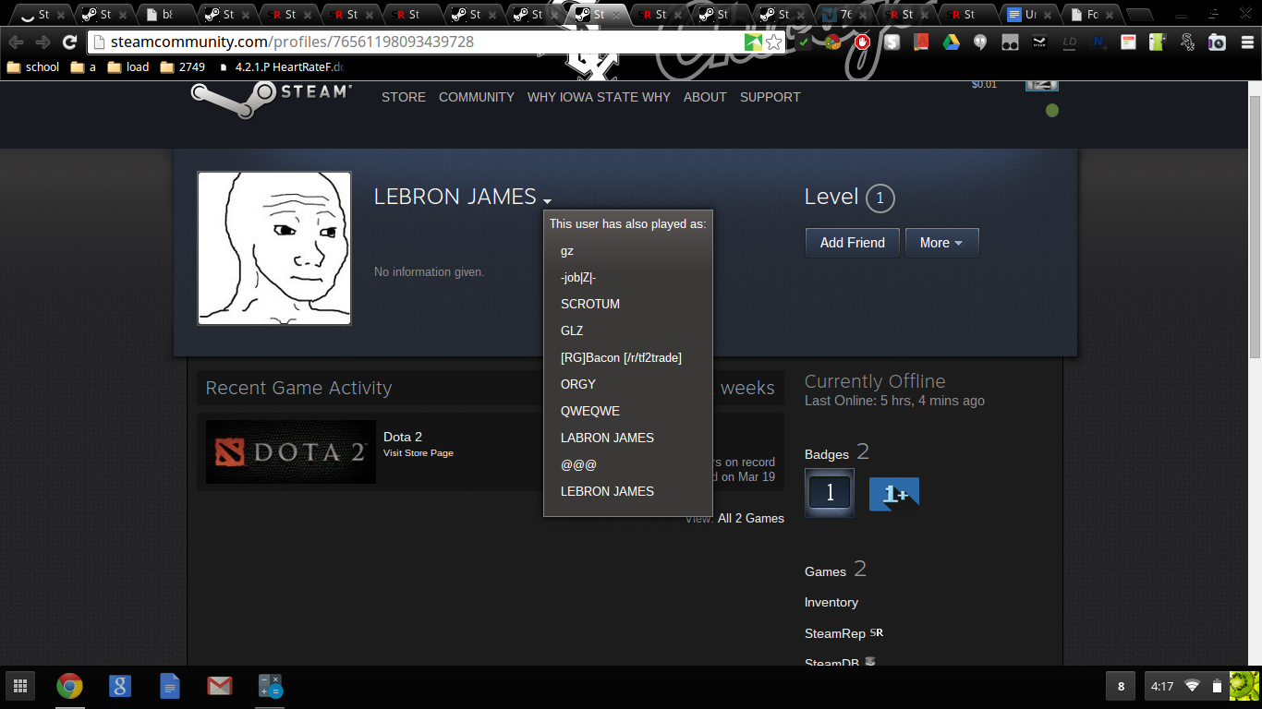Open the Hangouts quote-bubble extension
1262x709 pixels.
click(x=980, y=42)
